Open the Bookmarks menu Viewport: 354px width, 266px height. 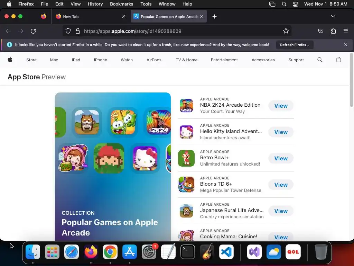pos(121,4)
